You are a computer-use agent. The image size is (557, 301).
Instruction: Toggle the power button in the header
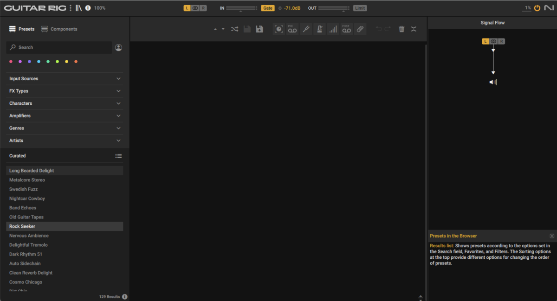538,8
